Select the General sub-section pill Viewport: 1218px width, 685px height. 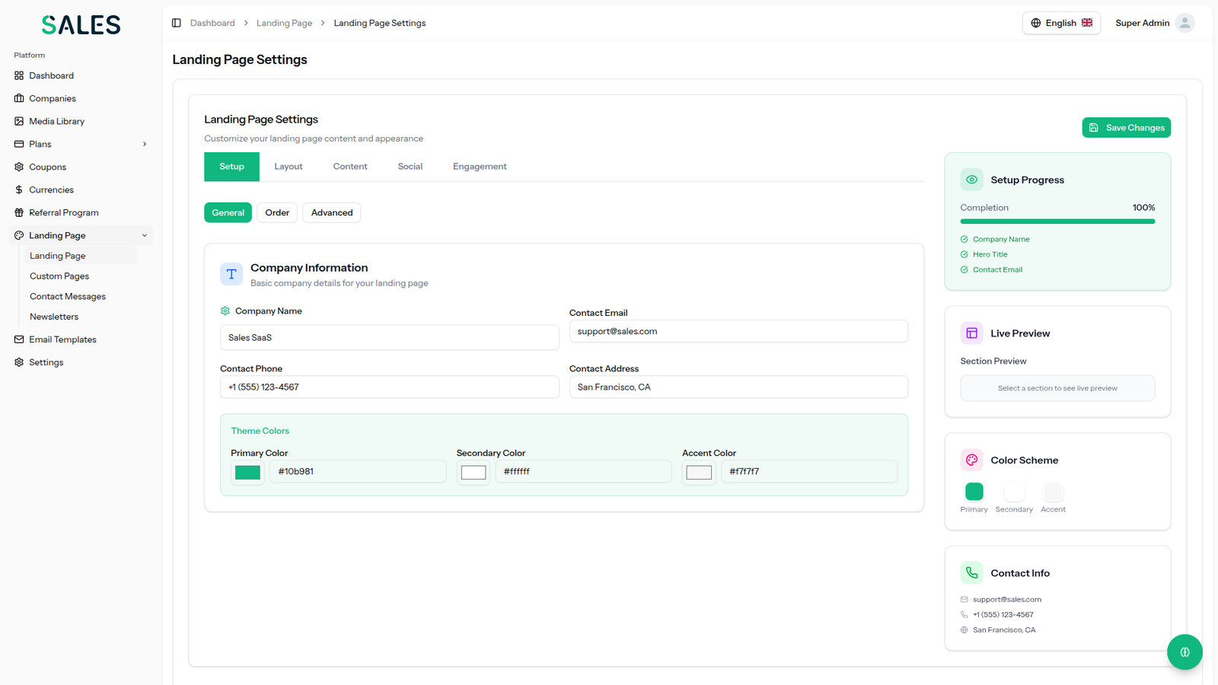[x=228, y=212]
